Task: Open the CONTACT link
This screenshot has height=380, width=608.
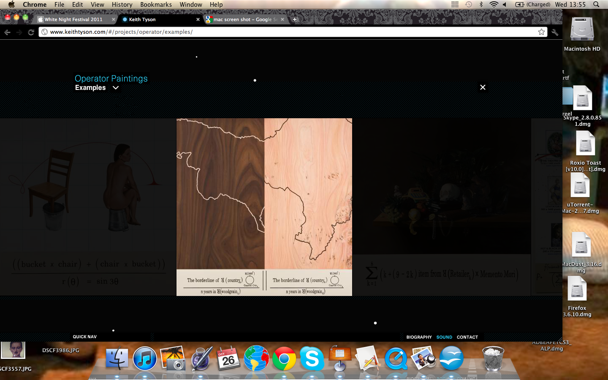Action: tap(467, 337)
